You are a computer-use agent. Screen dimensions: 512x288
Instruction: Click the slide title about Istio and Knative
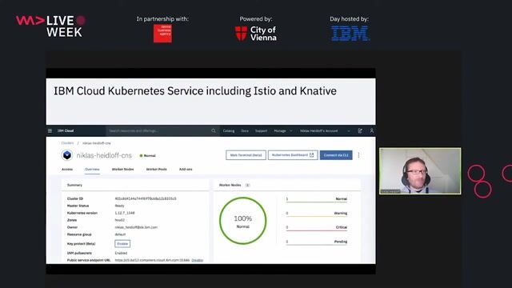(x=195, y=91)
